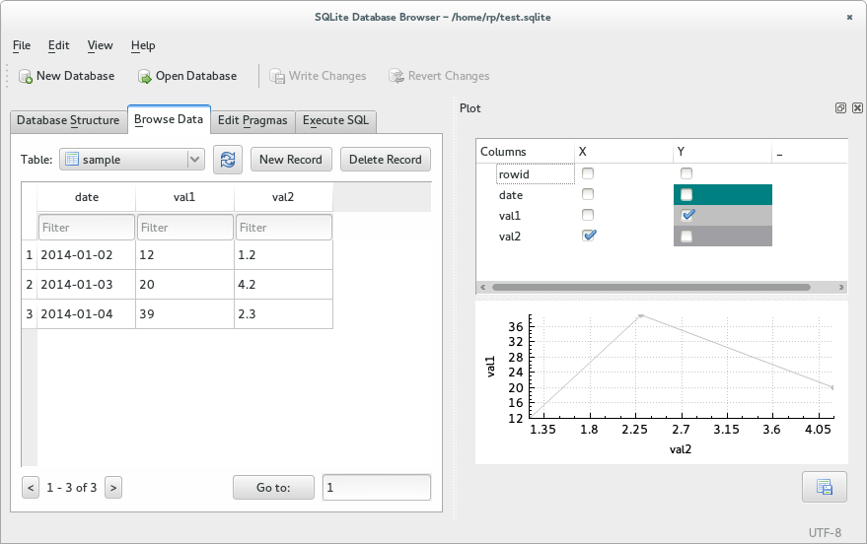Open the File menu

click(x=22, y=45)
